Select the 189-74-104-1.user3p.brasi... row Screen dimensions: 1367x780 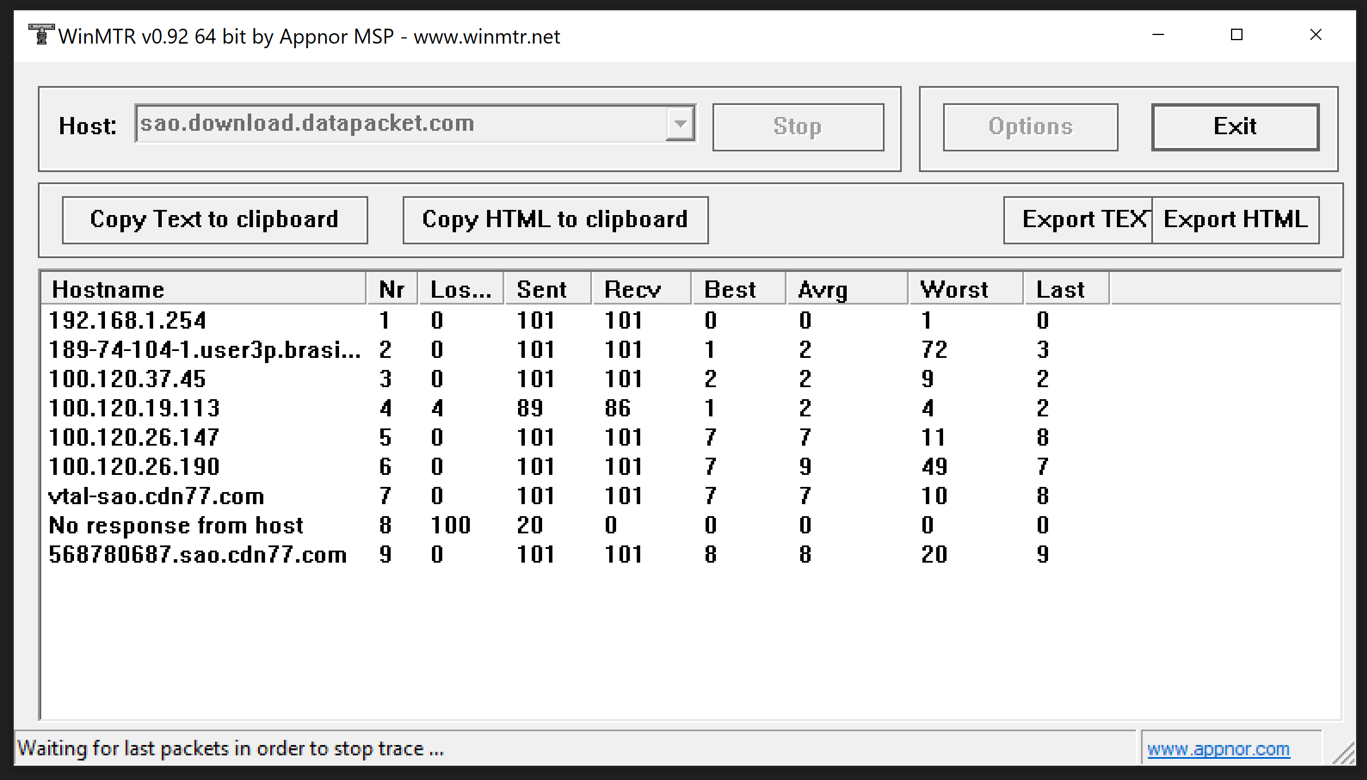coord(576,349)
